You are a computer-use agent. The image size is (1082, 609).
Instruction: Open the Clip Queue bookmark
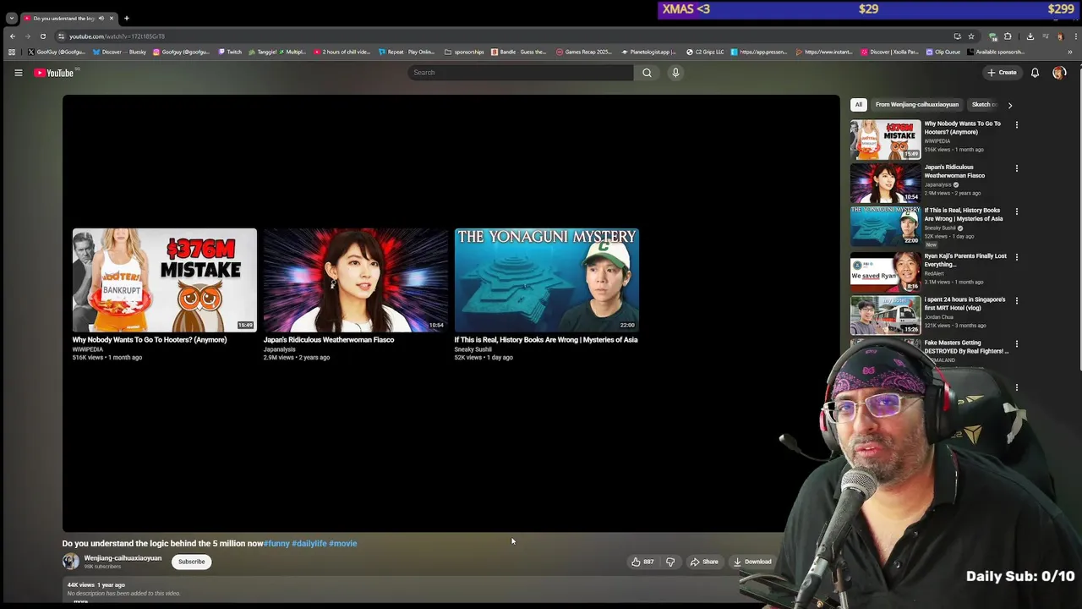[x=942, y=52]
